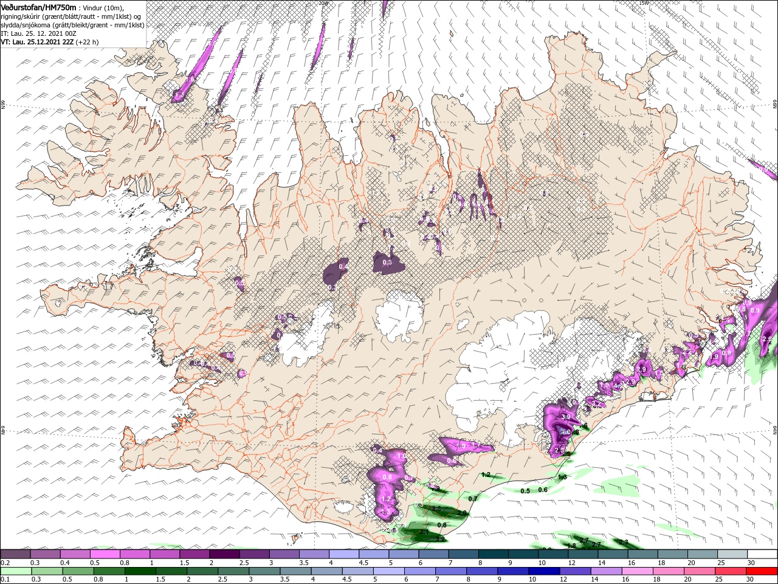Screen dimensions: 778x584
Task: Click the '0.1' label on rain legend
Action: tap(4, 580)
